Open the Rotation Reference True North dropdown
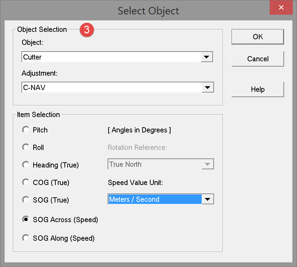The image size is (297, 267). [208, 164]
